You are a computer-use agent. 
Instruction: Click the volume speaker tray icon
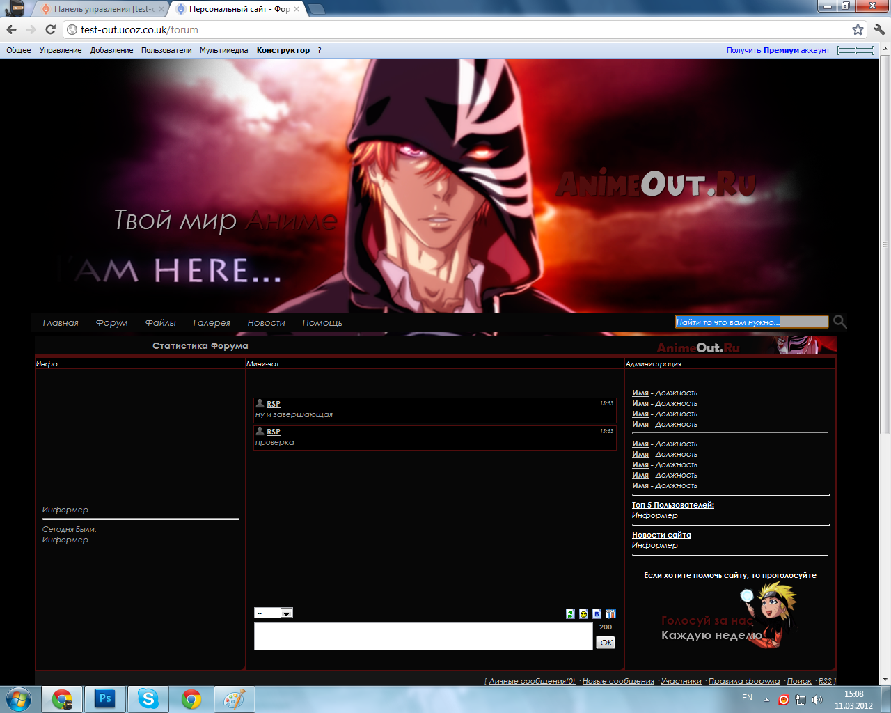point(817,699)
